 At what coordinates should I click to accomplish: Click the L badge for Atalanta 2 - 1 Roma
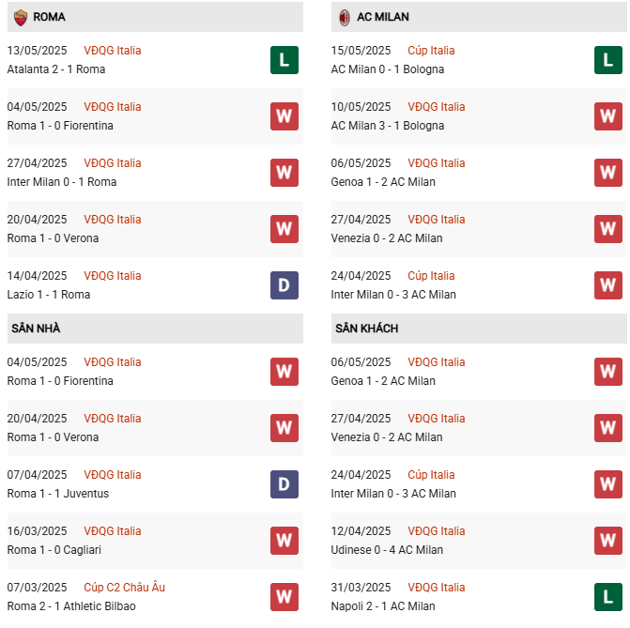[284, 60]
